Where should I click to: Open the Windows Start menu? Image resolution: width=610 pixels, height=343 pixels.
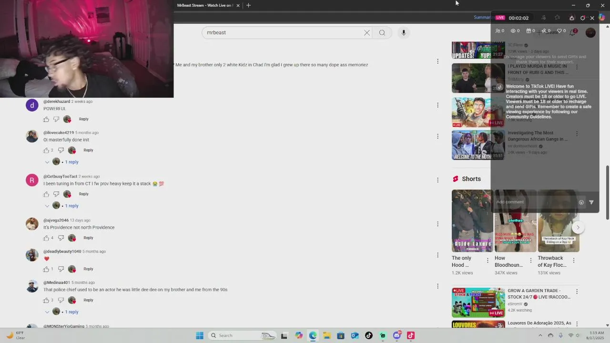tap(200, 335)
